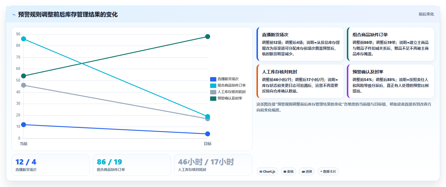Click the Chart.js tag
Screen dimensions: 446x187
267,171
